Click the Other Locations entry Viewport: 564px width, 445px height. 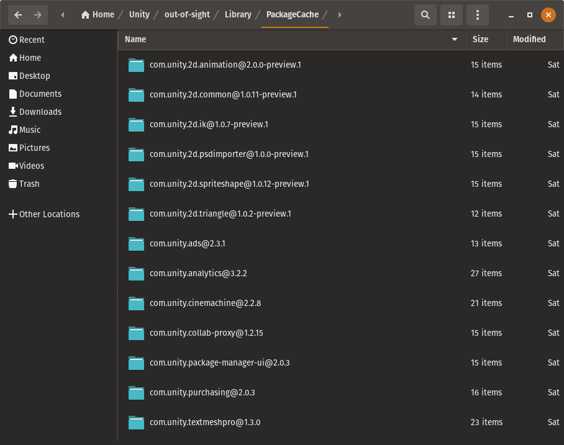pyautogui.click(x=49, y=214)
